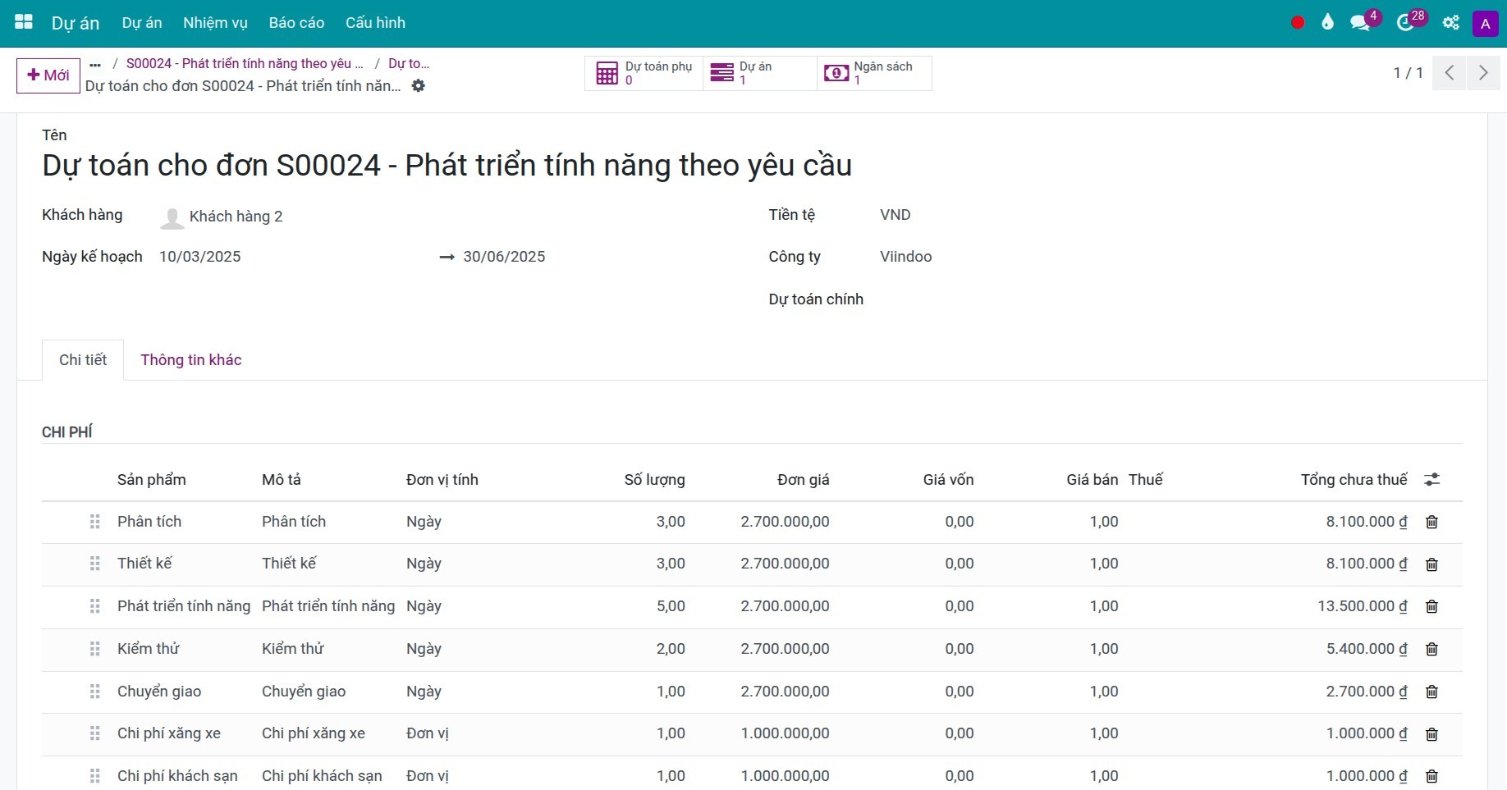
Task: Open the Báo cáo menu
Action: click(x=296, y=23)
